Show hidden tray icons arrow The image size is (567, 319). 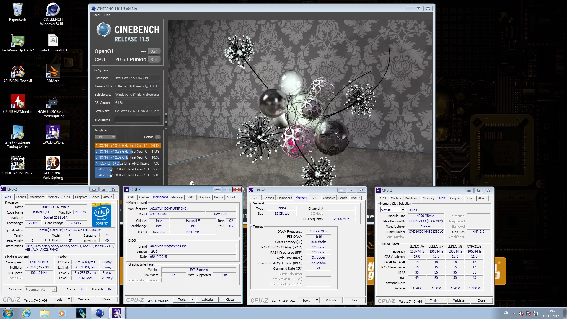tap(514, 313)
